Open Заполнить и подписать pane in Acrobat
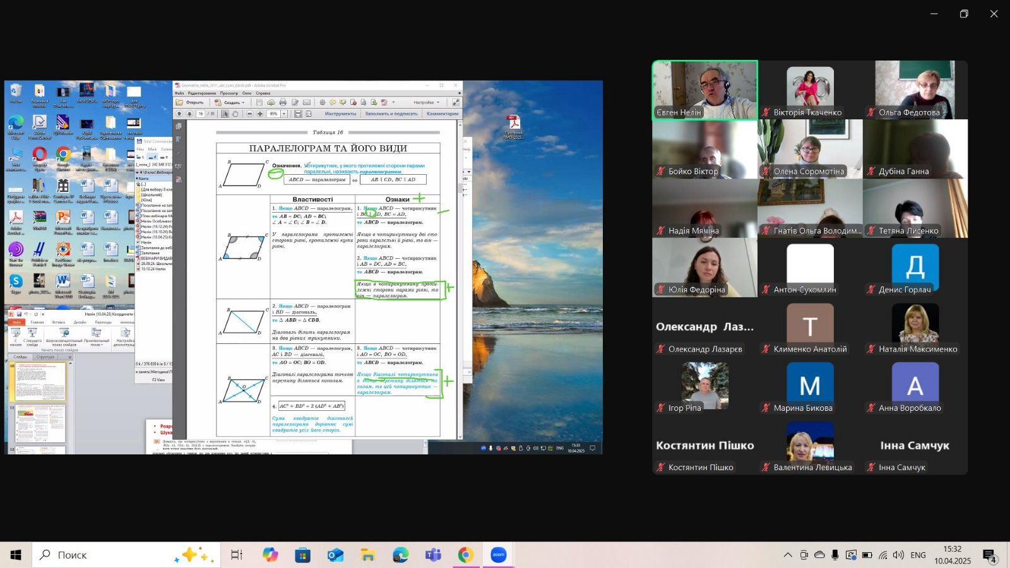Screen dimensions: 1010x568 tap(391, 114)
